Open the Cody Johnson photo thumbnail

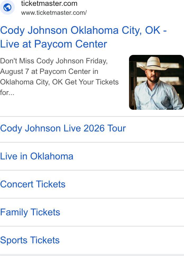coord(157,82)
